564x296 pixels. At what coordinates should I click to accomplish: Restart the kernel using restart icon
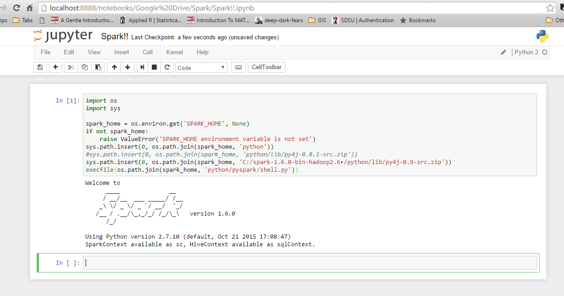tap(166, 67)
